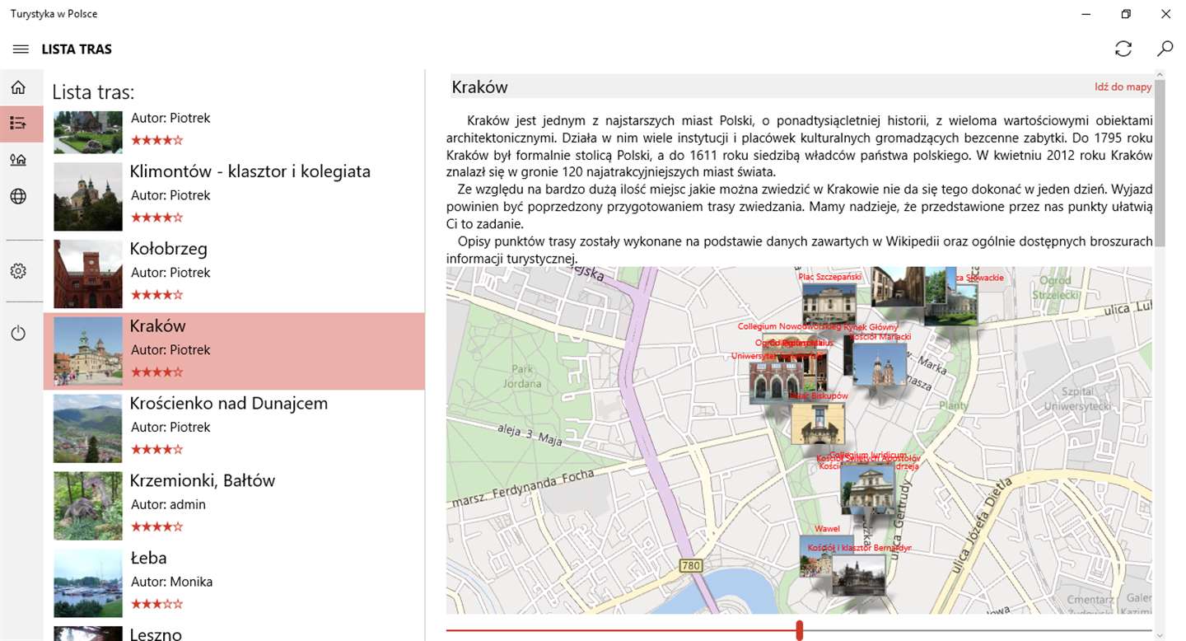Open the Krościenko mountain landscape thumbnail

tap(88, 428)
